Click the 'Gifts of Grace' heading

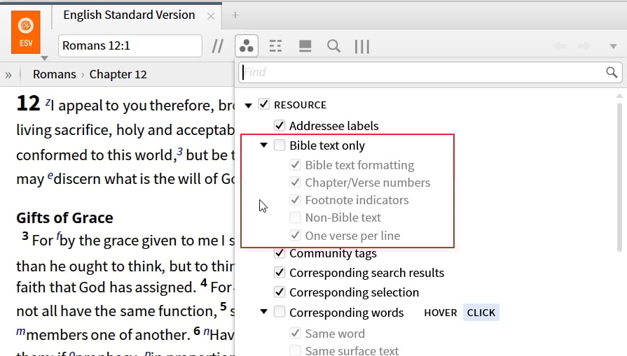(64, 218)
